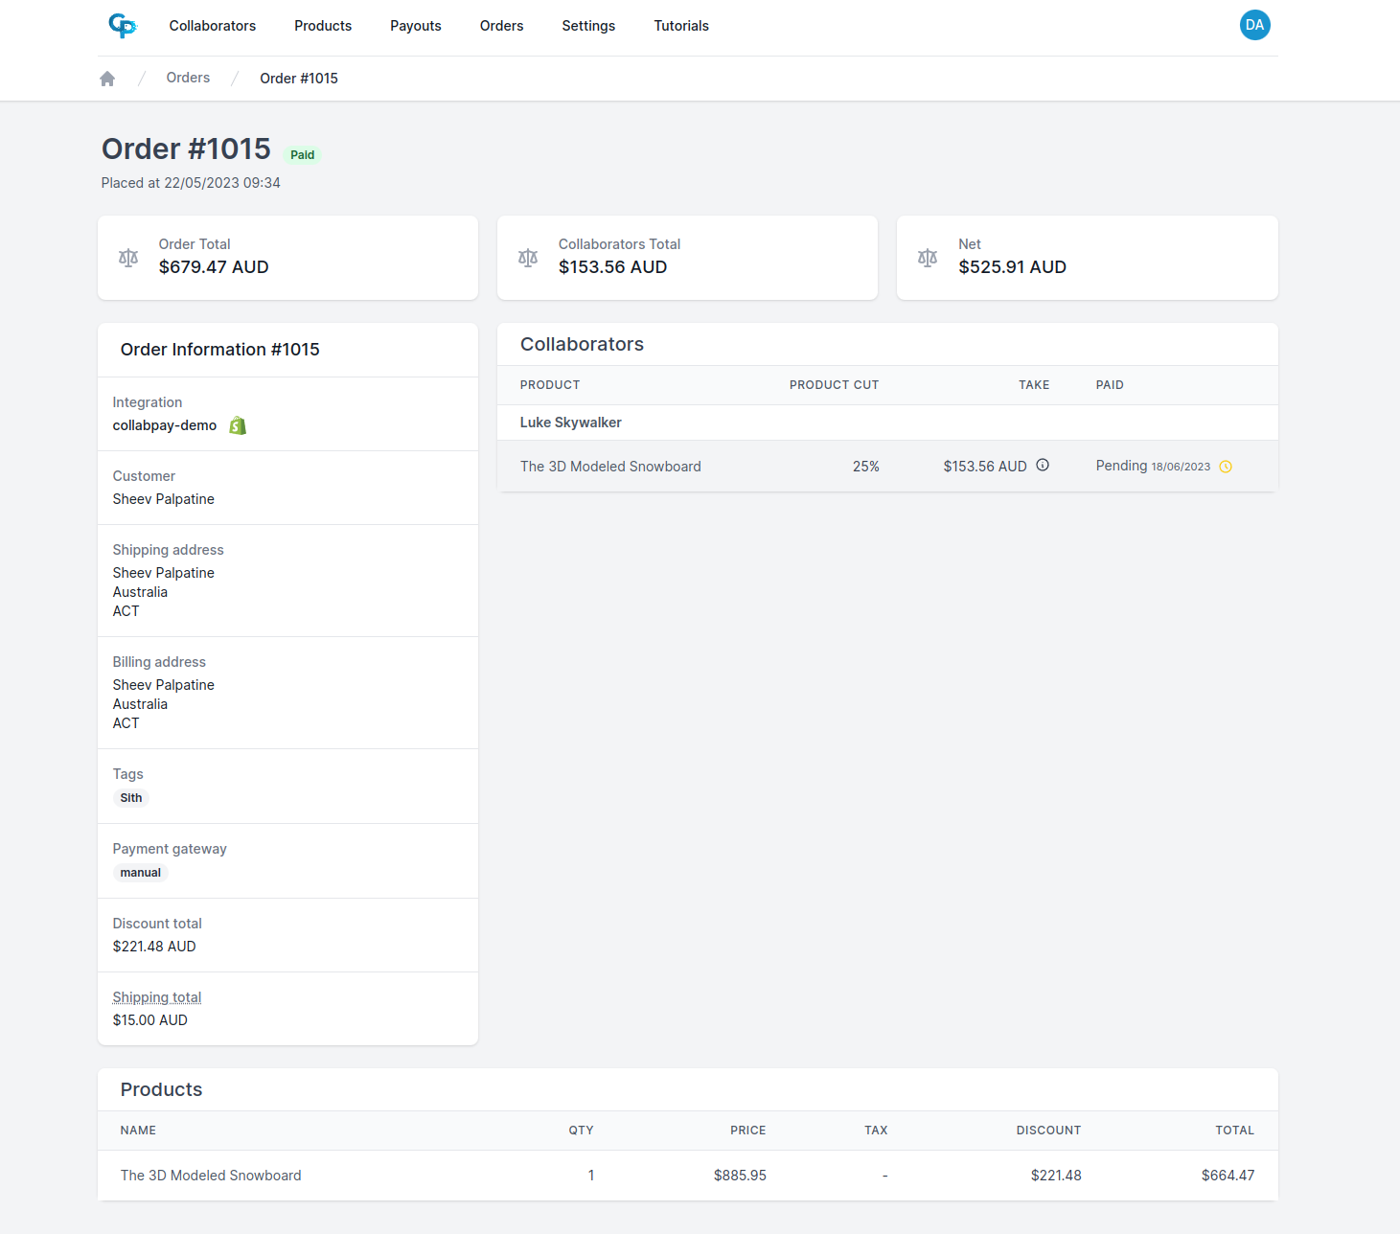
Task: Click the Paid status badge
Action: pos(302,154)
